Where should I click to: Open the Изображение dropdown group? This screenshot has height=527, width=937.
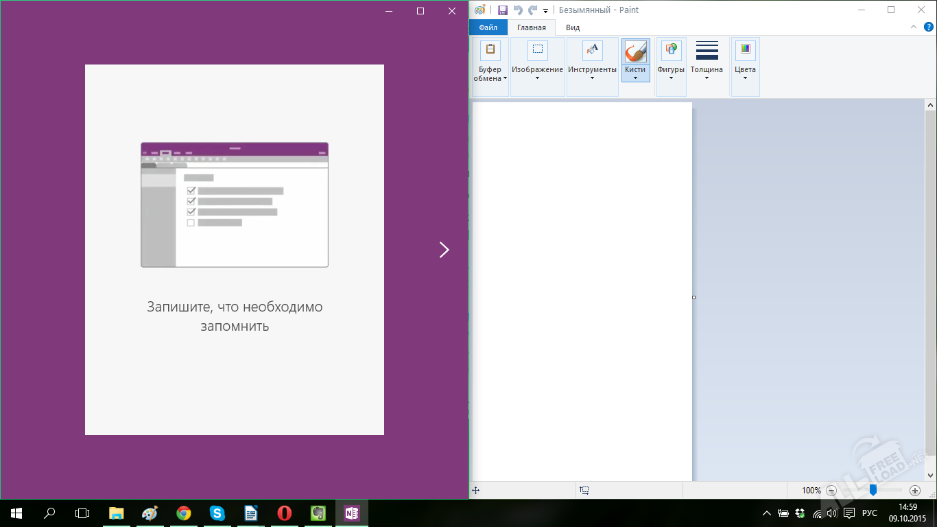click(537, 62)
